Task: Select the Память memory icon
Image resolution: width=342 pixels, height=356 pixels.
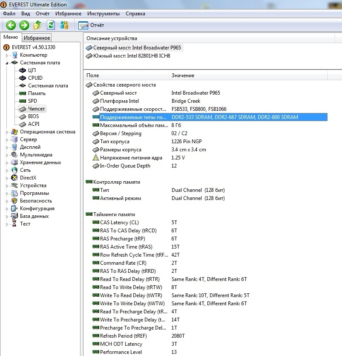Action: (x=23, y=93)
